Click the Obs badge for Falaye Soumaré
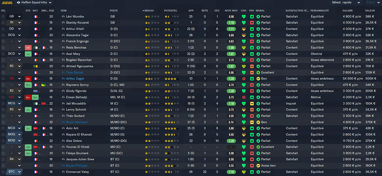Viewport: 382px width, 176px height. [28, 153]
